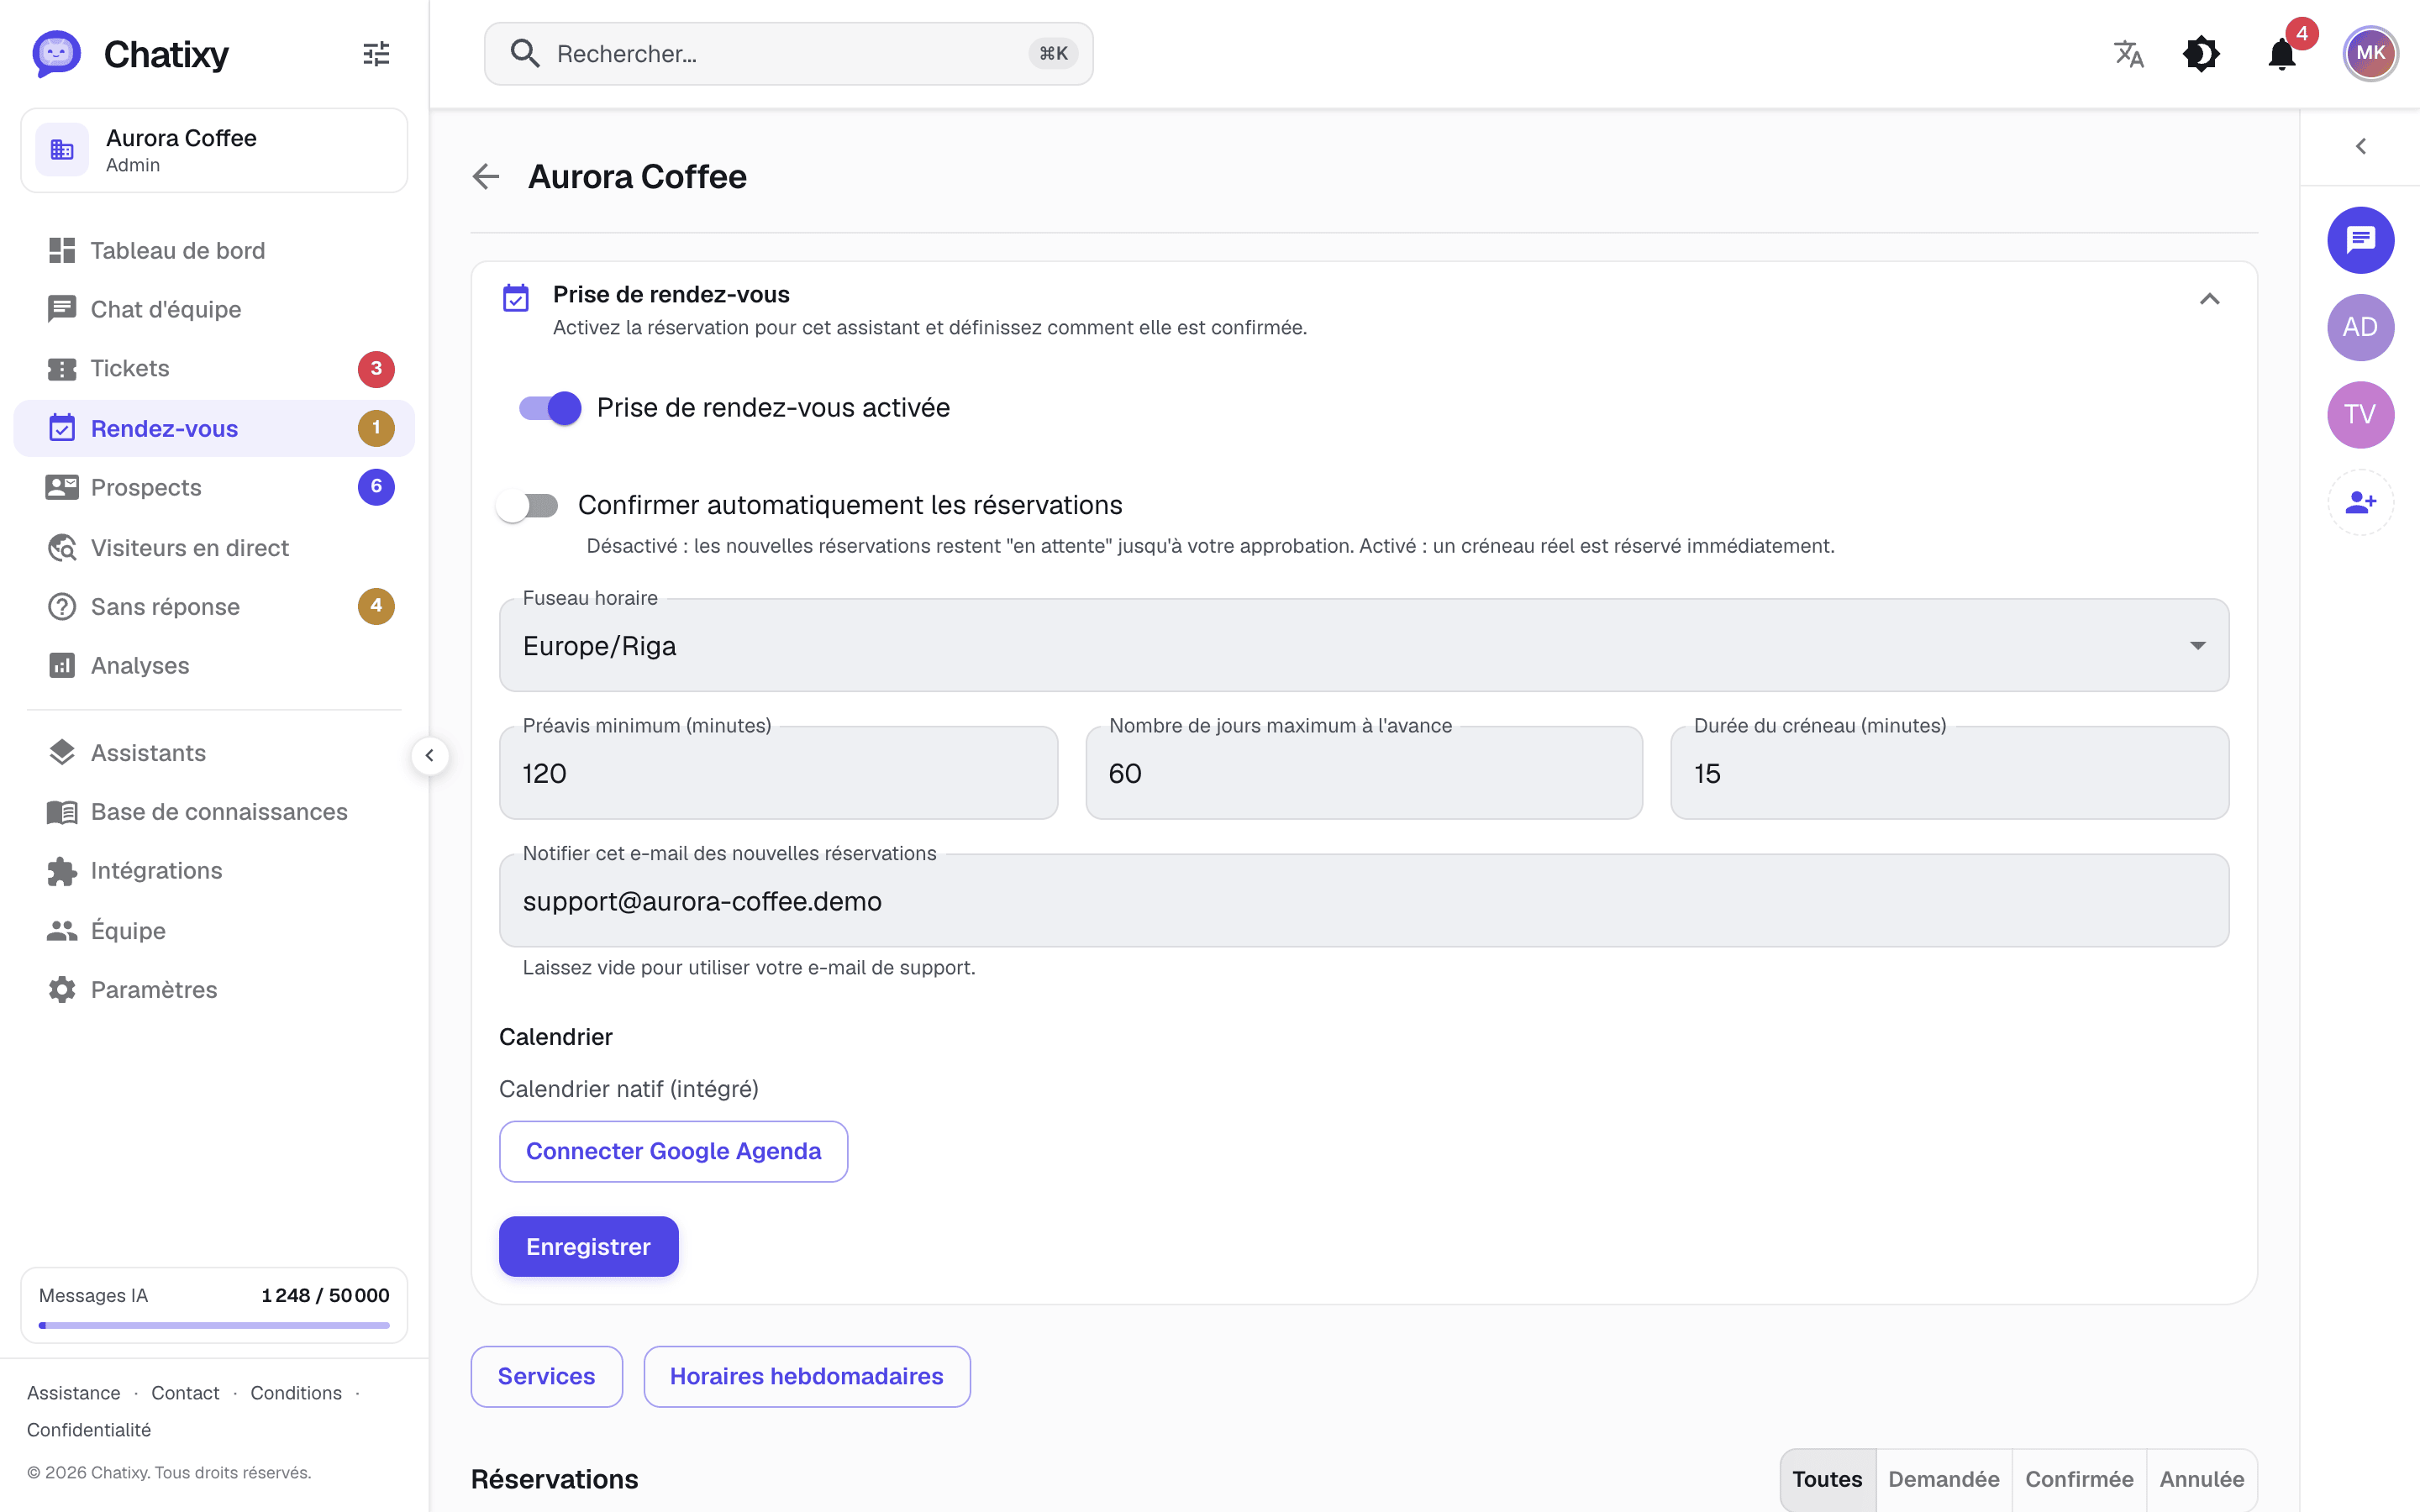Click the search magnifier icon
2420x1512 pixels.
(x=525, y=53)
